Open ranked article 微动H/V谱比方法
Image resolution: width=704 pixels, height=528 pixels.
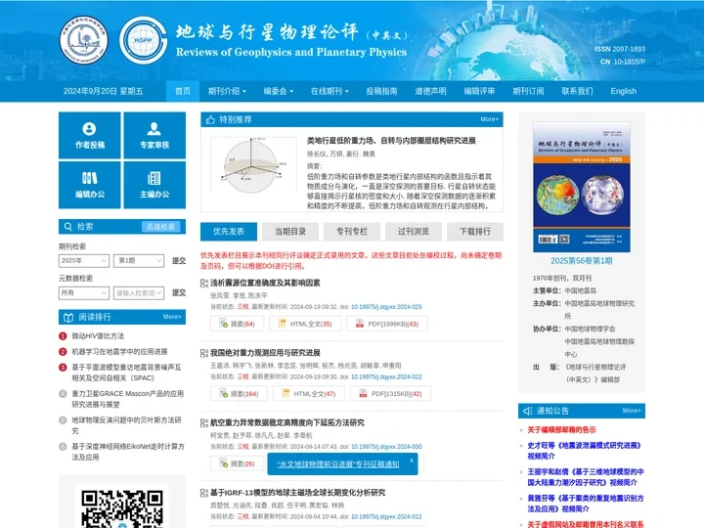(98, 335)
